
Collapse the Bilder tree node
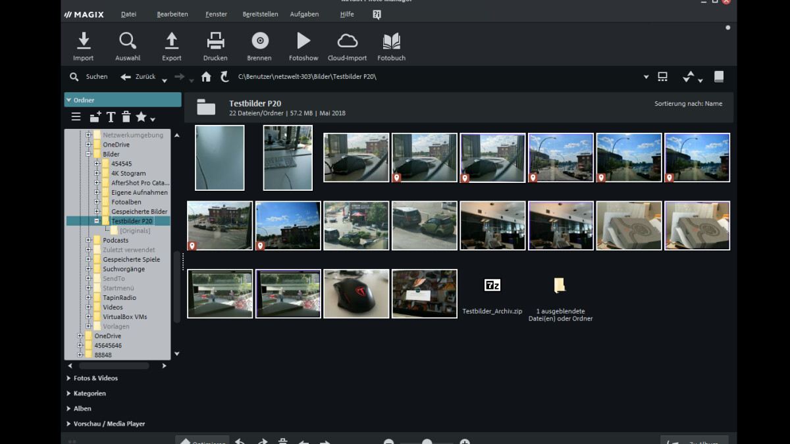pos(88,154)
